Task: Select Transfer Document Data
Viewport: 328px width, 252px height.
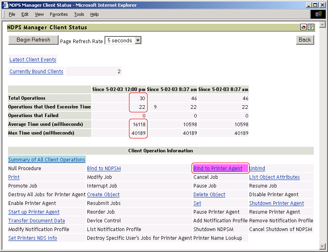Action: tap(36, 220)
